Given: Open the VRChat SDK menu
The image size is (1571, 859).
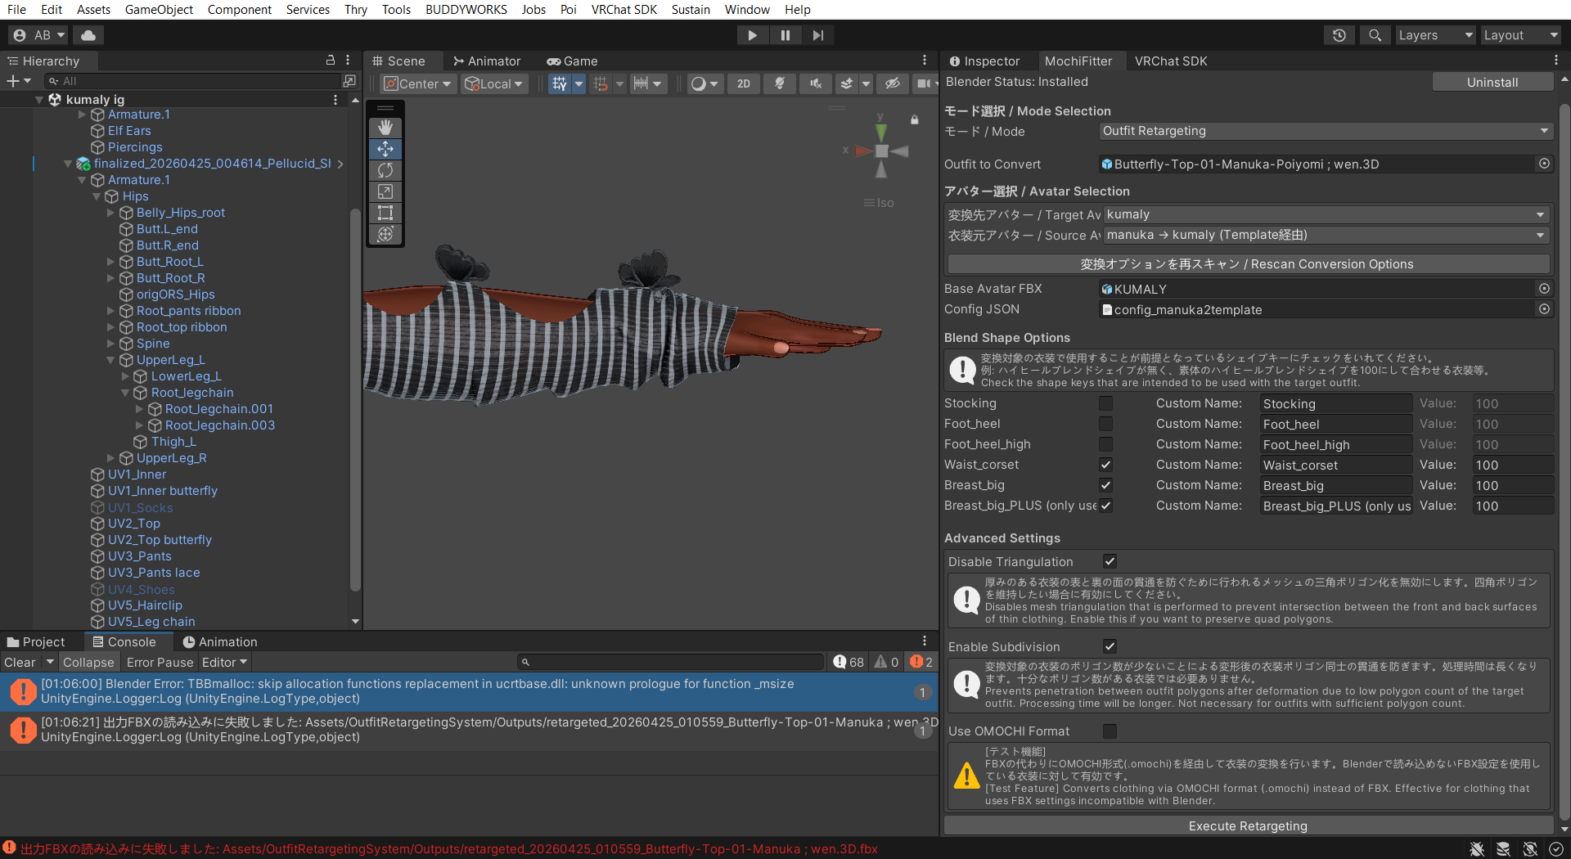Looking at the screenshot, I should (623, 10).
